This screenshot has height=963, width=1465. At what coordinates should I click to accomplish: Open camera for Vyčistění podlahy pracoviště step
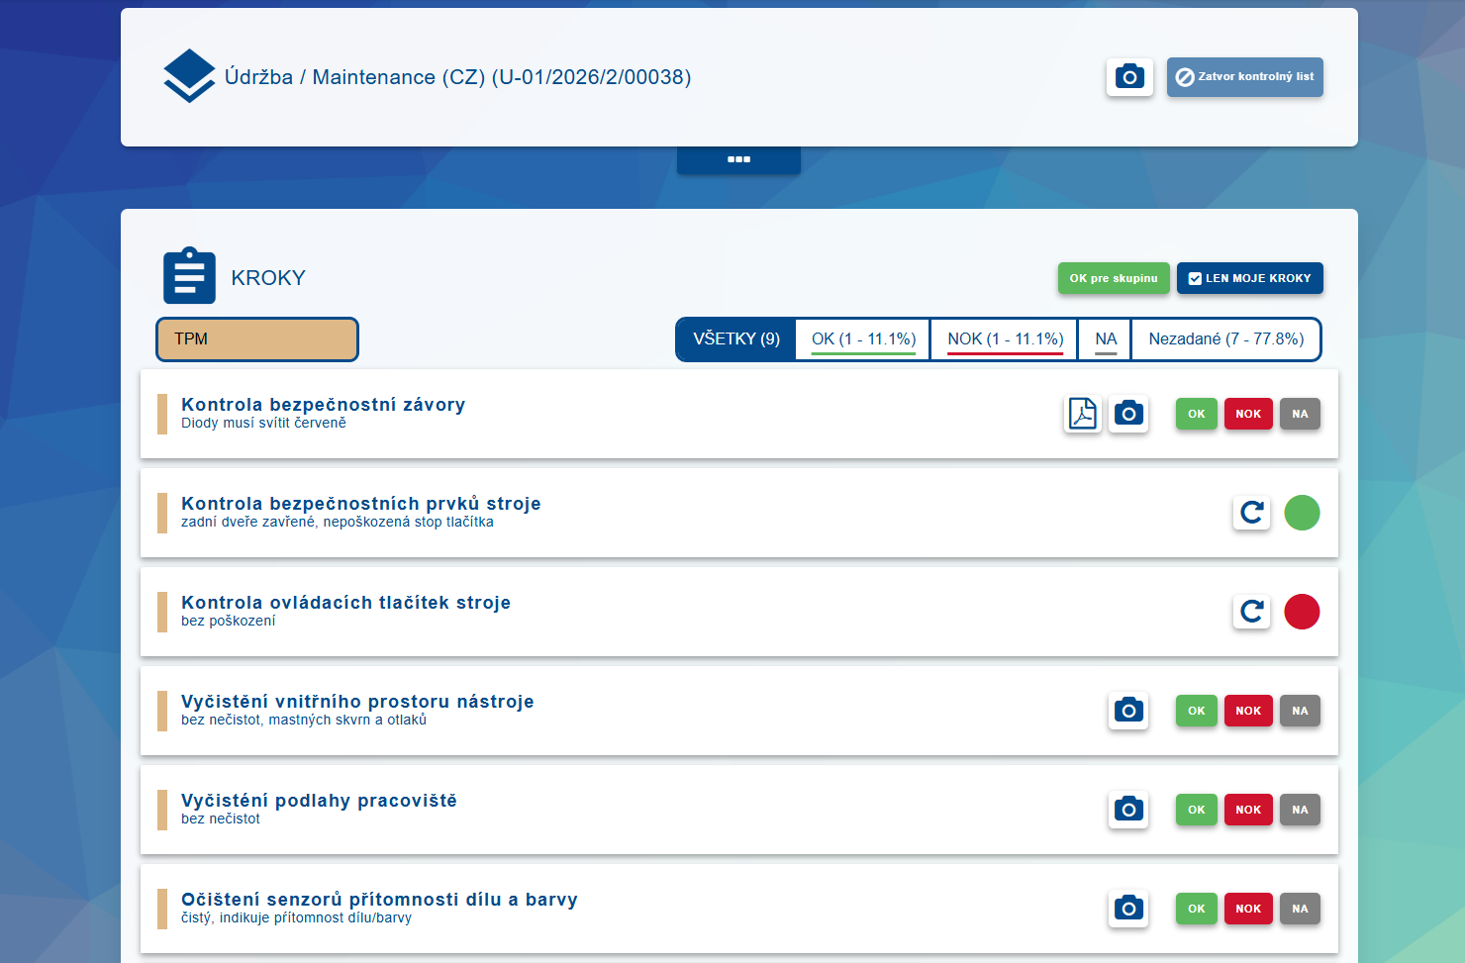point(1128,810)
